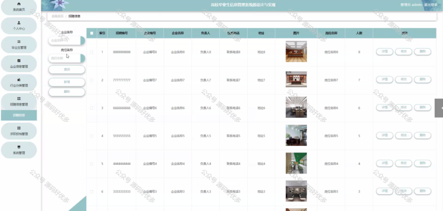443x211 pixels.
Task: Open the gray side panel arrow tab
Action: 439,108
